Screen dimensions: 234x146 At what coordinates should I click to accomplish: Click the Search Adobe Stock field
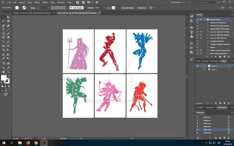(201, 3)
